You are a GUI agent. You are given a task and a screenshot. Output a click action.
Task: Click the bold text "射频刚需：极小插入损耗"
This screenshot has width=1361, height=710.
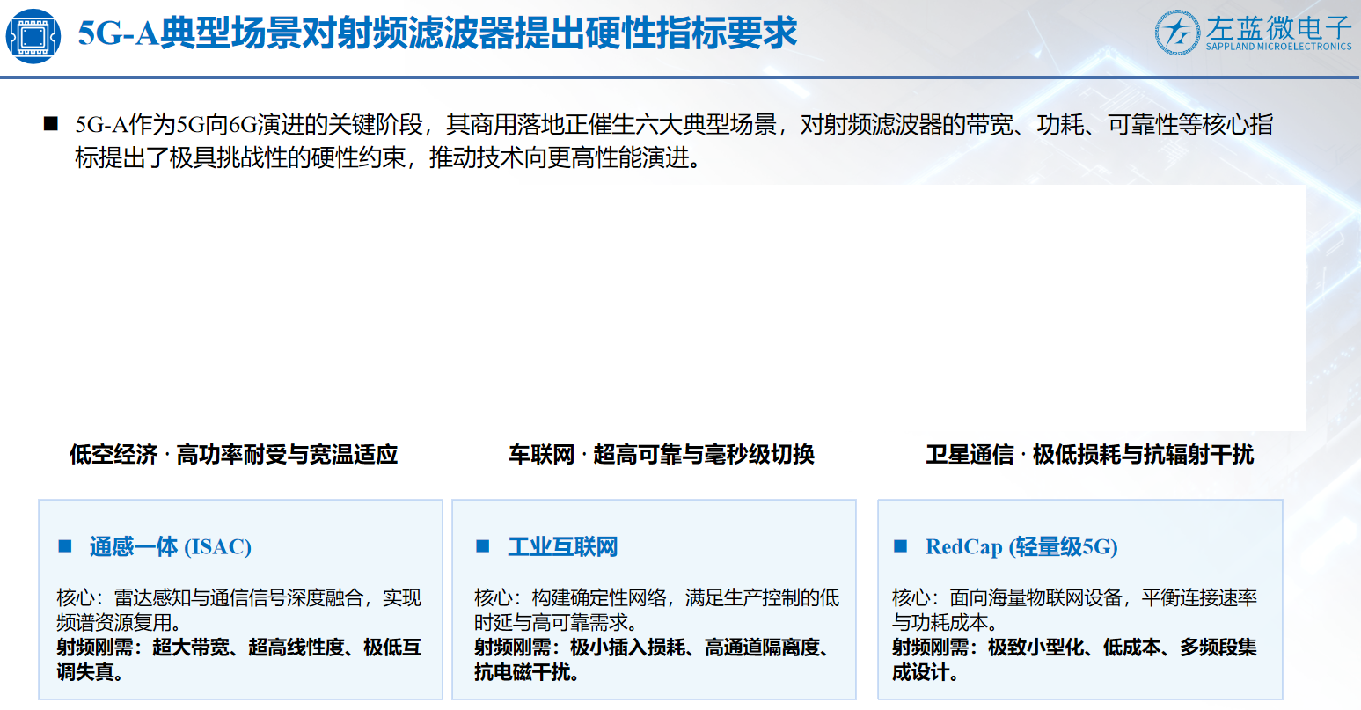coord(580,648)
